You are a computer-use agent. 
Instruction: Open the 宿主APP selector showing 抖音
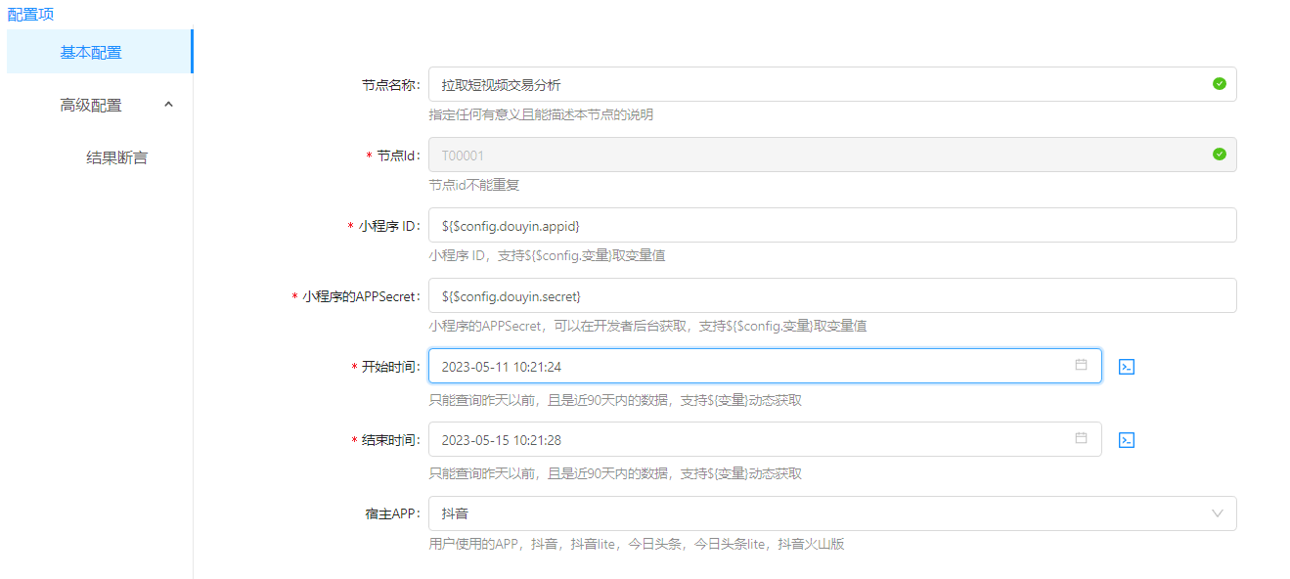pyautogui.click(x=822, y=513)
